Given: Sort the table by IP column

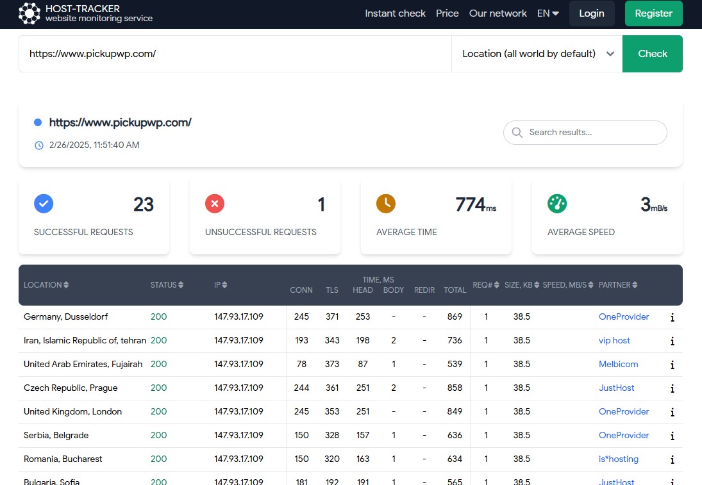Looking at the screenshot, I should (x=221, y=285).
